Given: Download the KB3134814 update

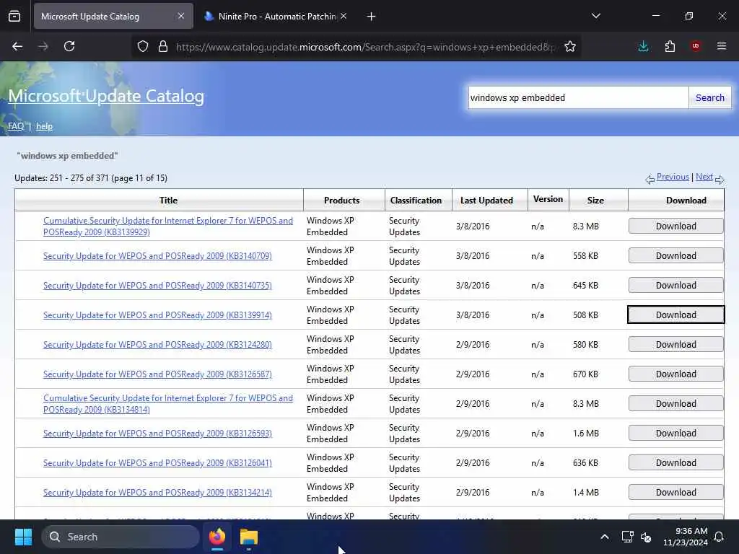Looking at the screenshot, I should click(x=675, y=404).
